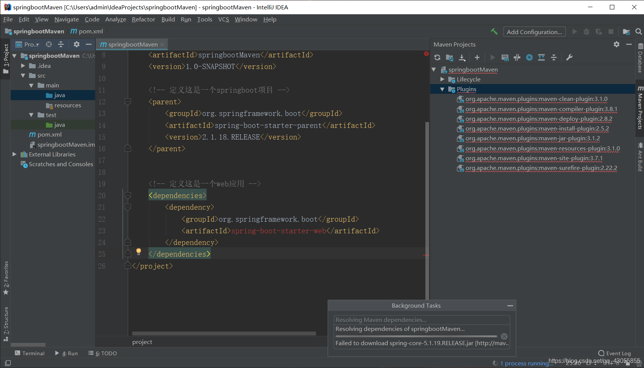644x368 pixels.
Task: Open the VCS menu
Action: (x=224, y=20)
